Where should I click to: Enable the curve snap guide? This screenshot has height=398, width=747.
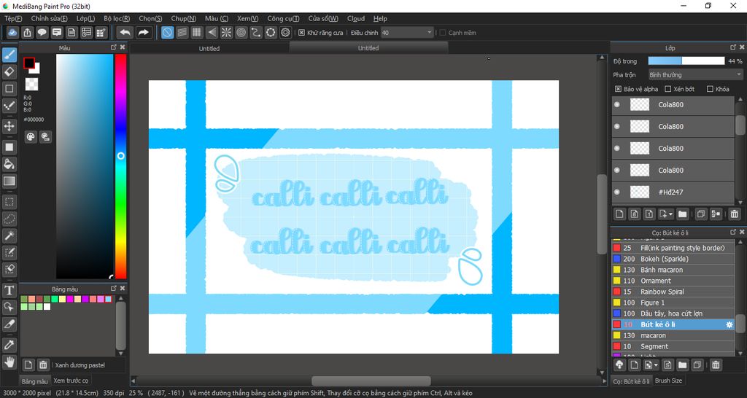tap(256, 32)
